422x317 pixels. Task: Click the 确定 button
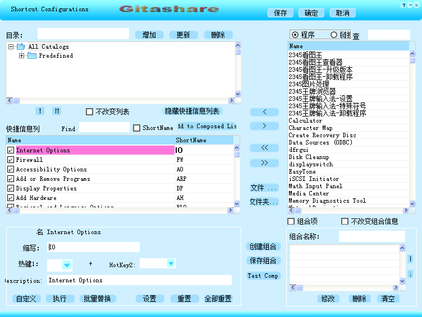coord(311,13)
